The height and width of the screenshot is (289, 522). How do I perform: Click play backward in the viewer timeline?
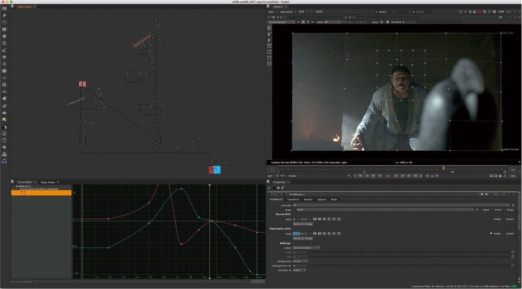tap(380, 176)
